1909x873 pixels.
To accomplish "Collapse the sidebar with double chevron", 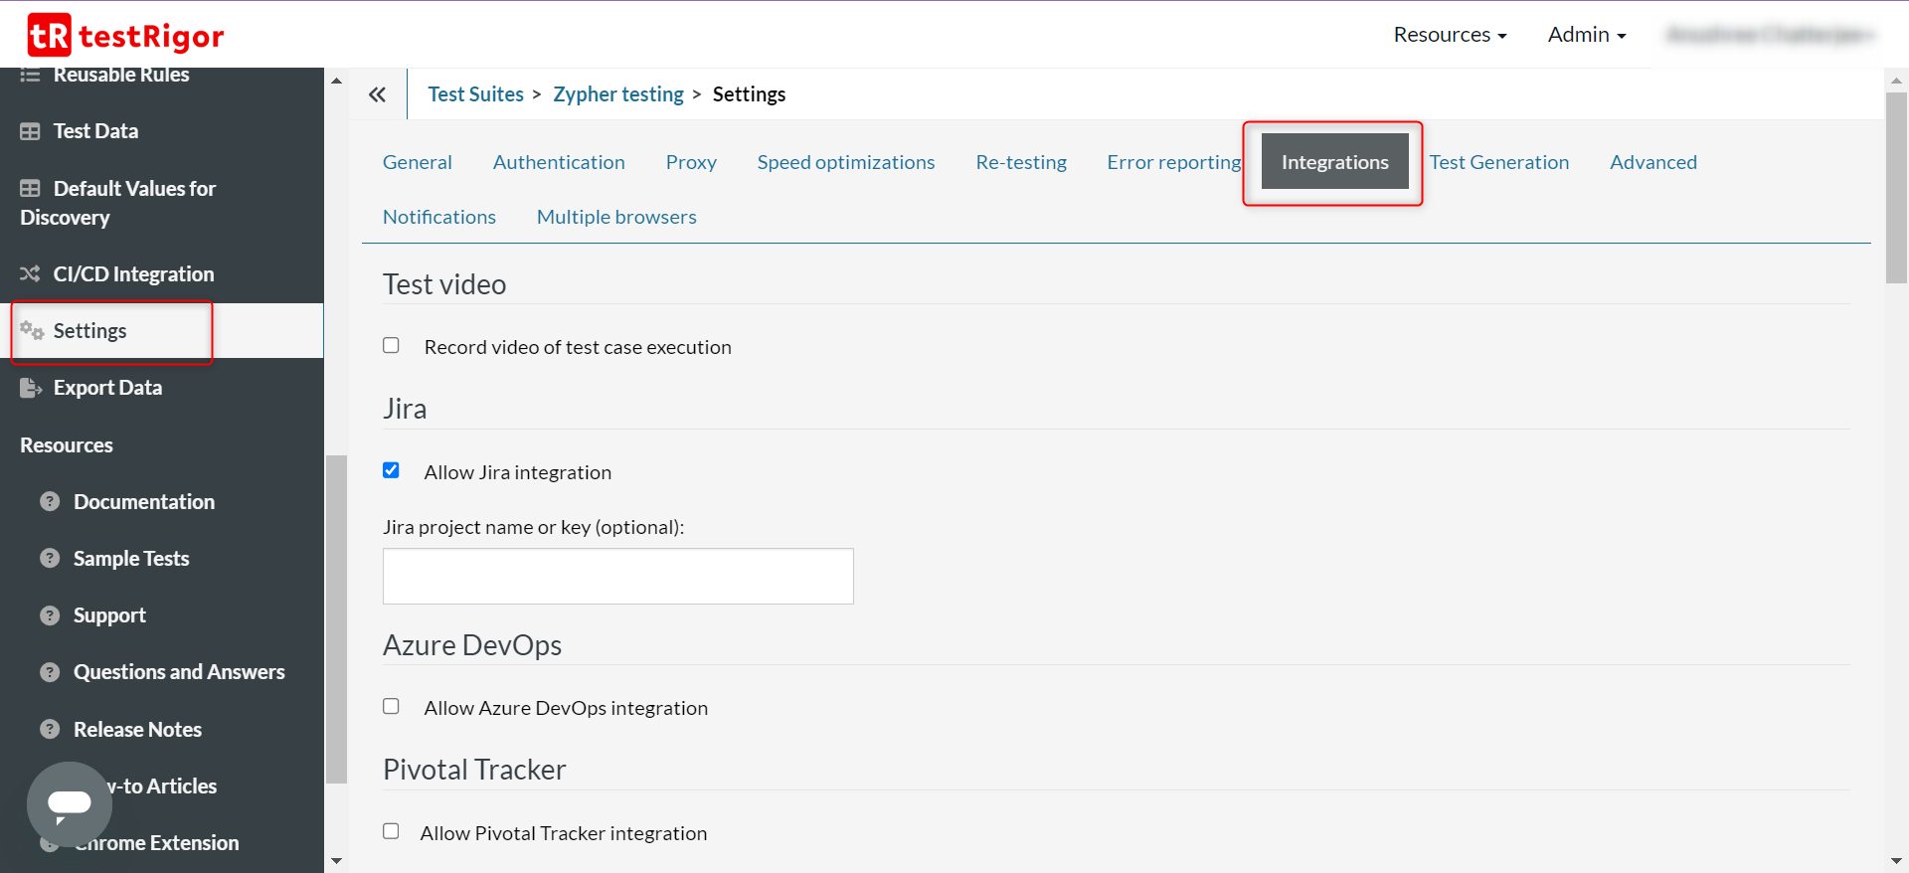I will tap(377, 94).
